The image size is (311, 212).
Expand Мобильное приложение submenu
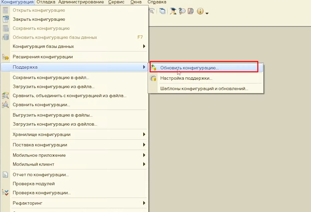pos(74,155)
